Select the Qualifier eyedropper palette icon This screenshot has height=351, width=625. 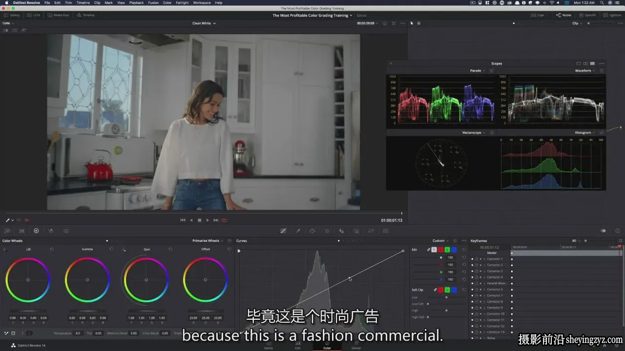pyautogui.click(x=298, y=231)
